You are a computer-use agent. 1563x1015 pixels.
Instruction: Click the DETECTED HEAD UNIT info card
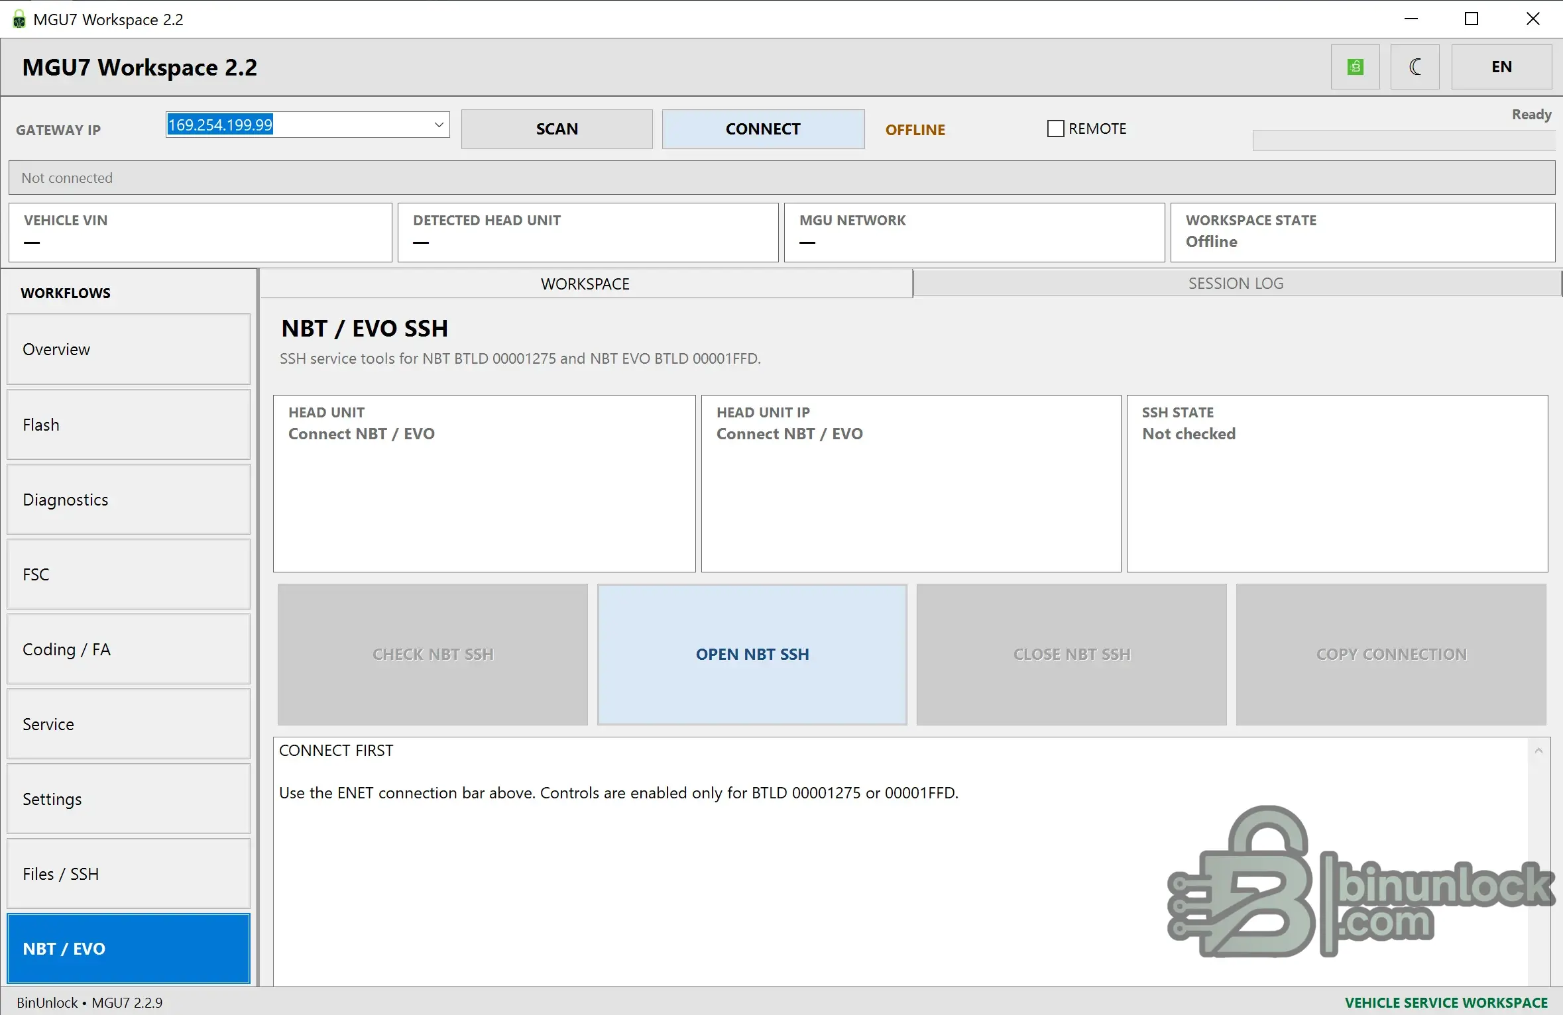[588, 233]
